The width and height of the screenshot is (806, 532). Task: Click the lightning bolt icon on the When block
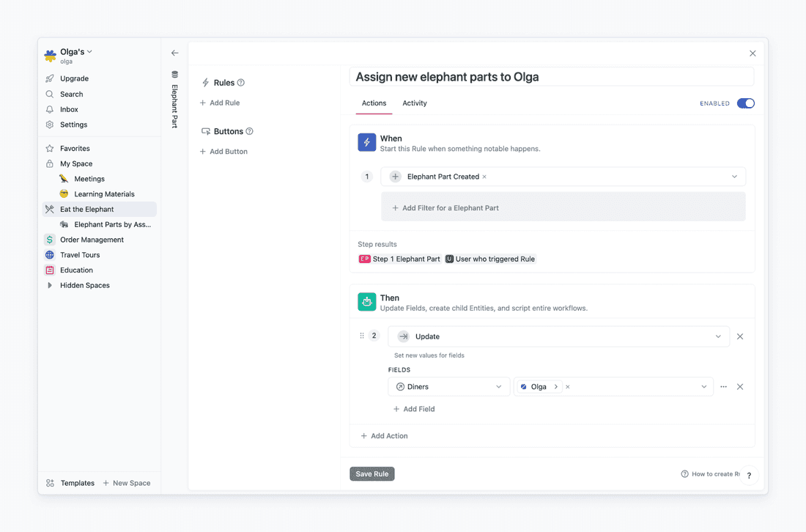366,142
